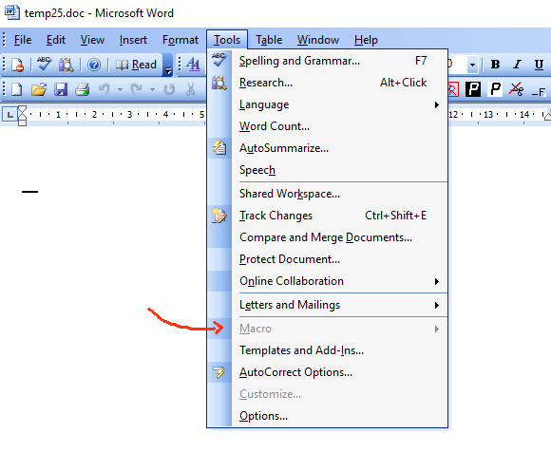This screenshot has width=551, height=471.
Task: Click the Save floppy disk icon
Action: coord(61,89)
